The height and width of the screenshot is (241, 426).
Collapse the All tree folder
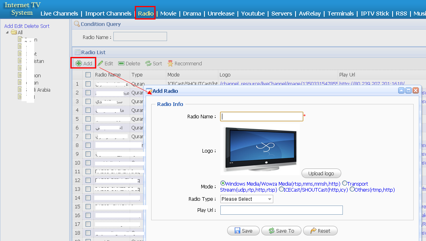tap(8, 32)
